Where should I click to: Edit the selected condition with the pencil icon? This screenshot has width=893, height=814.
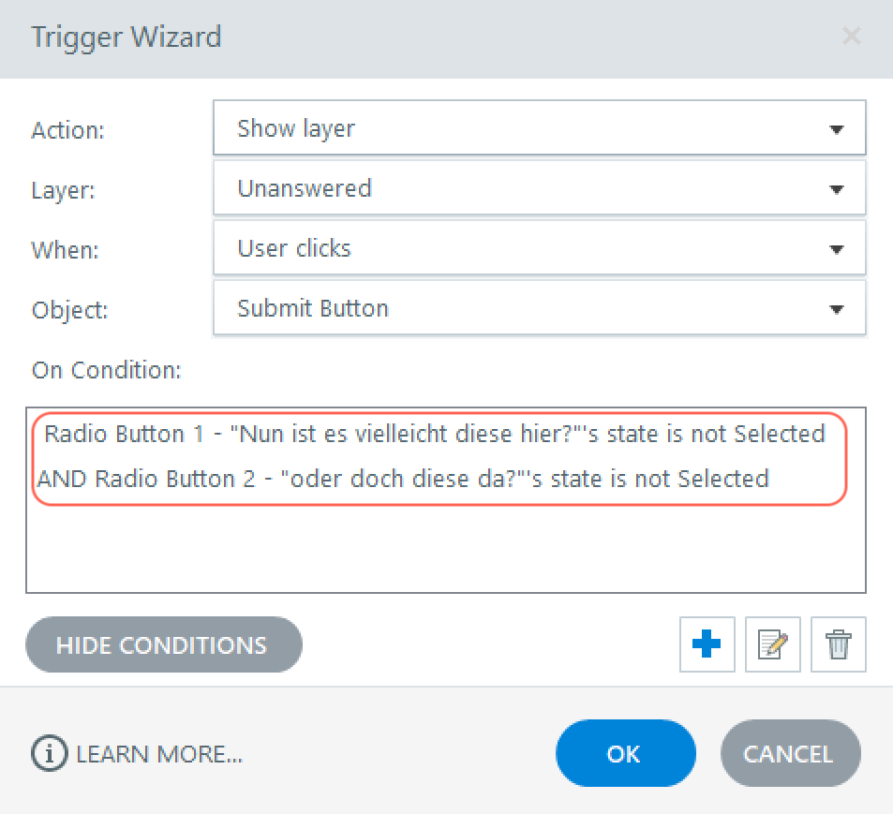772,644
